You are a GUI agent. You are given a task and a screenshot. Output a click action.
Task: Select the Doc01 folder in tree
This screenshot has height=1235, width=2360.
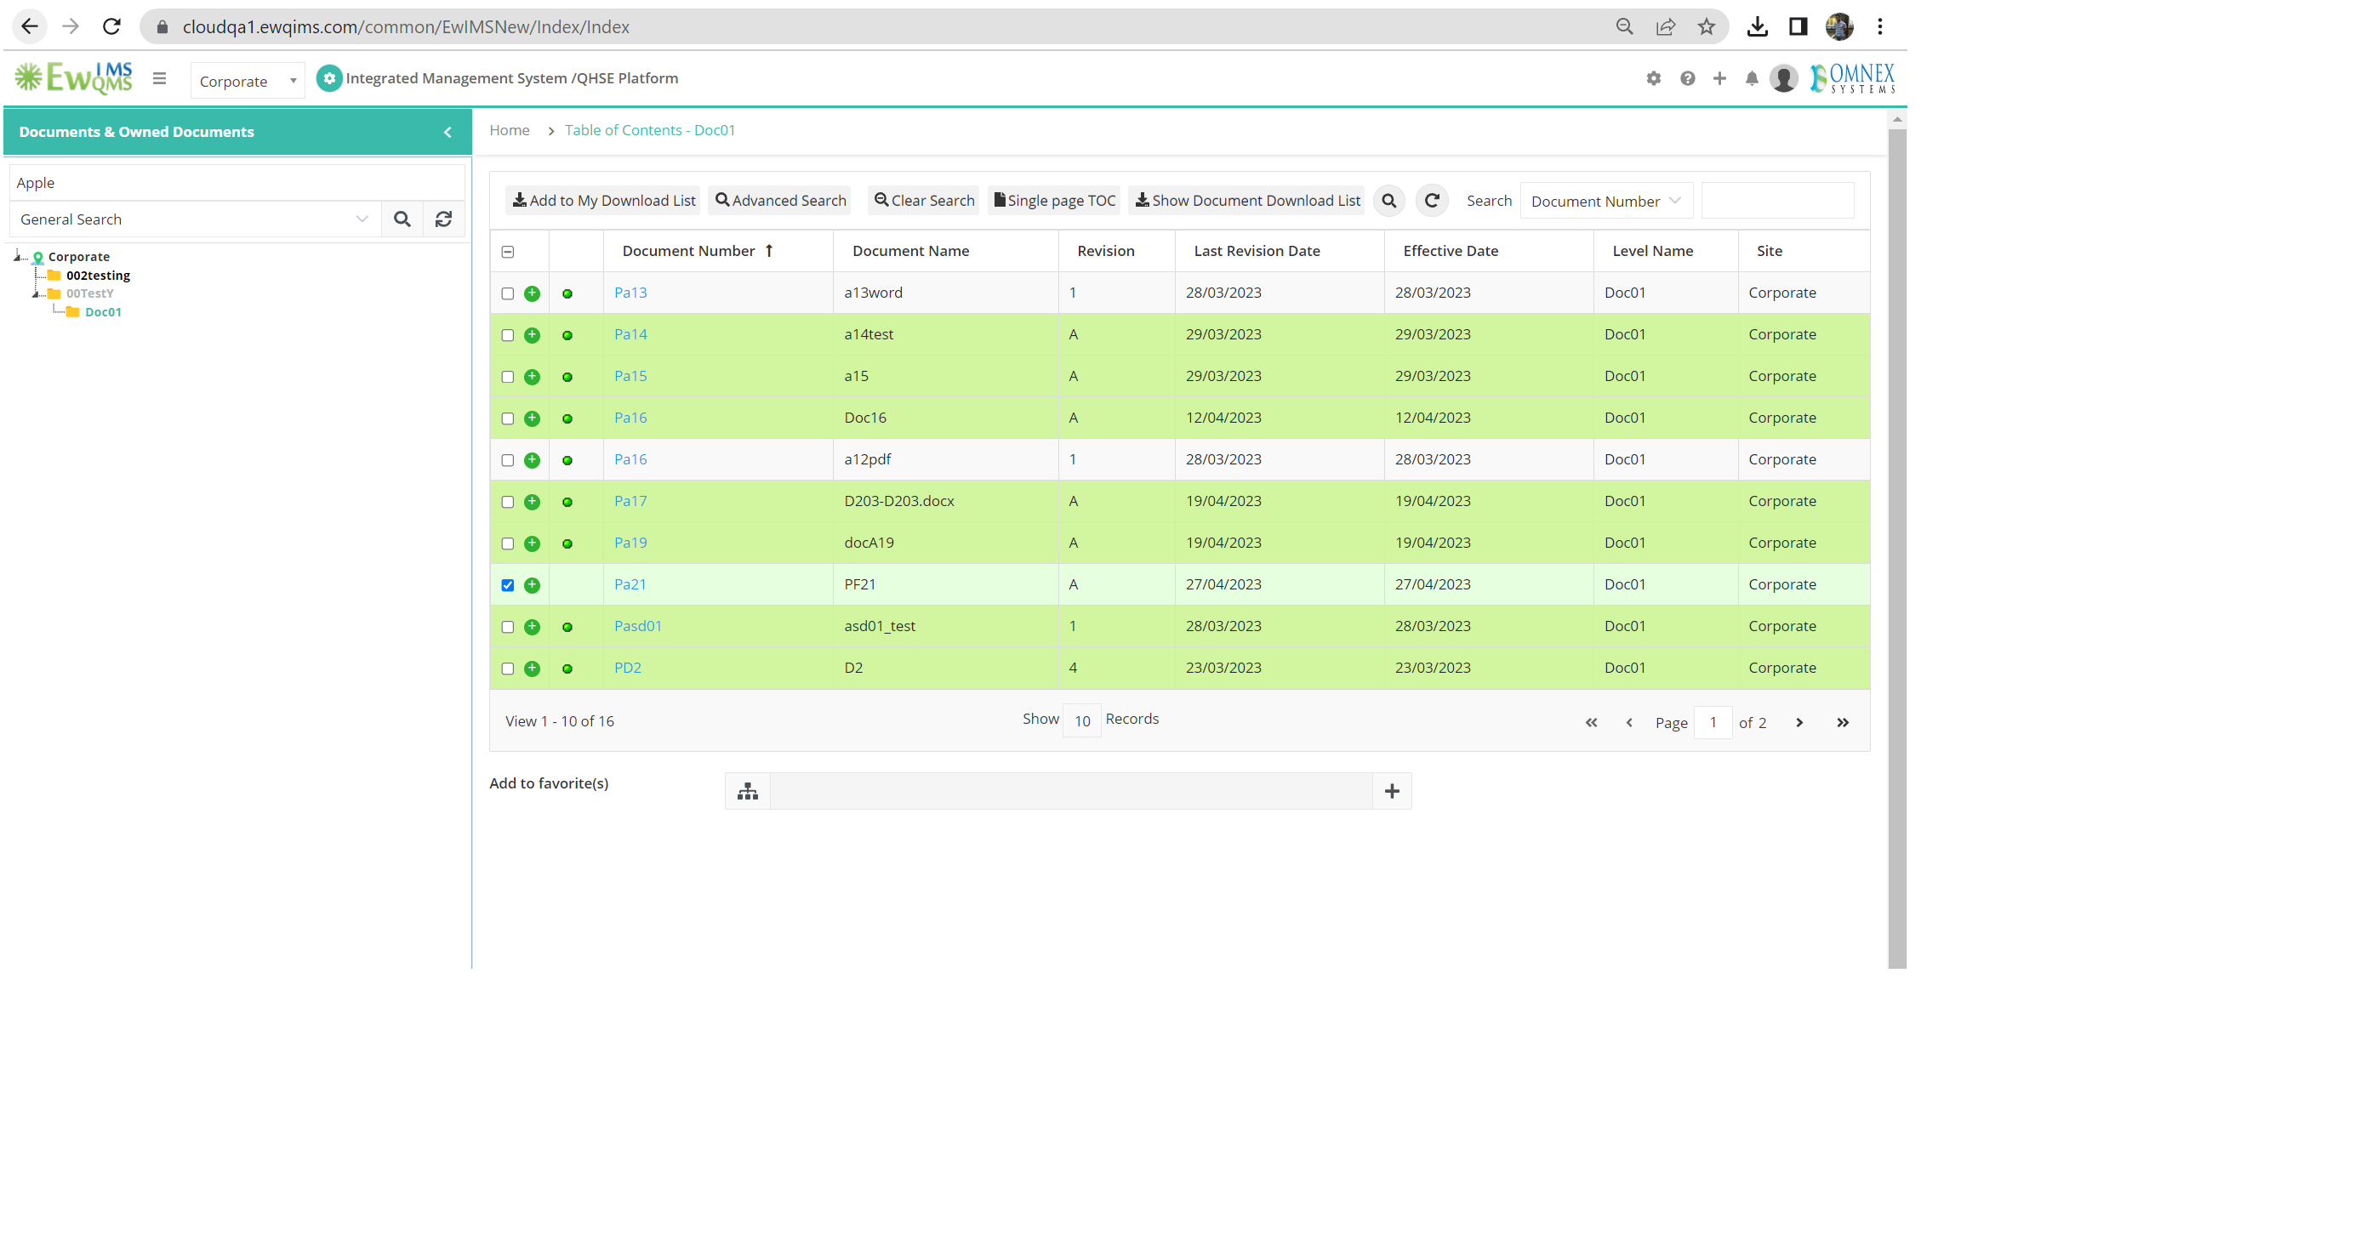tap(103, 312)
